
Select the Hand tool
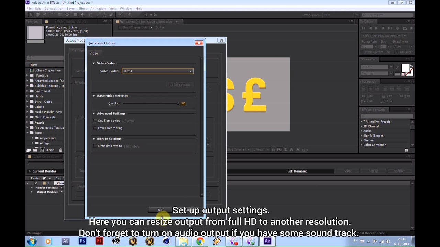[38, 15]
